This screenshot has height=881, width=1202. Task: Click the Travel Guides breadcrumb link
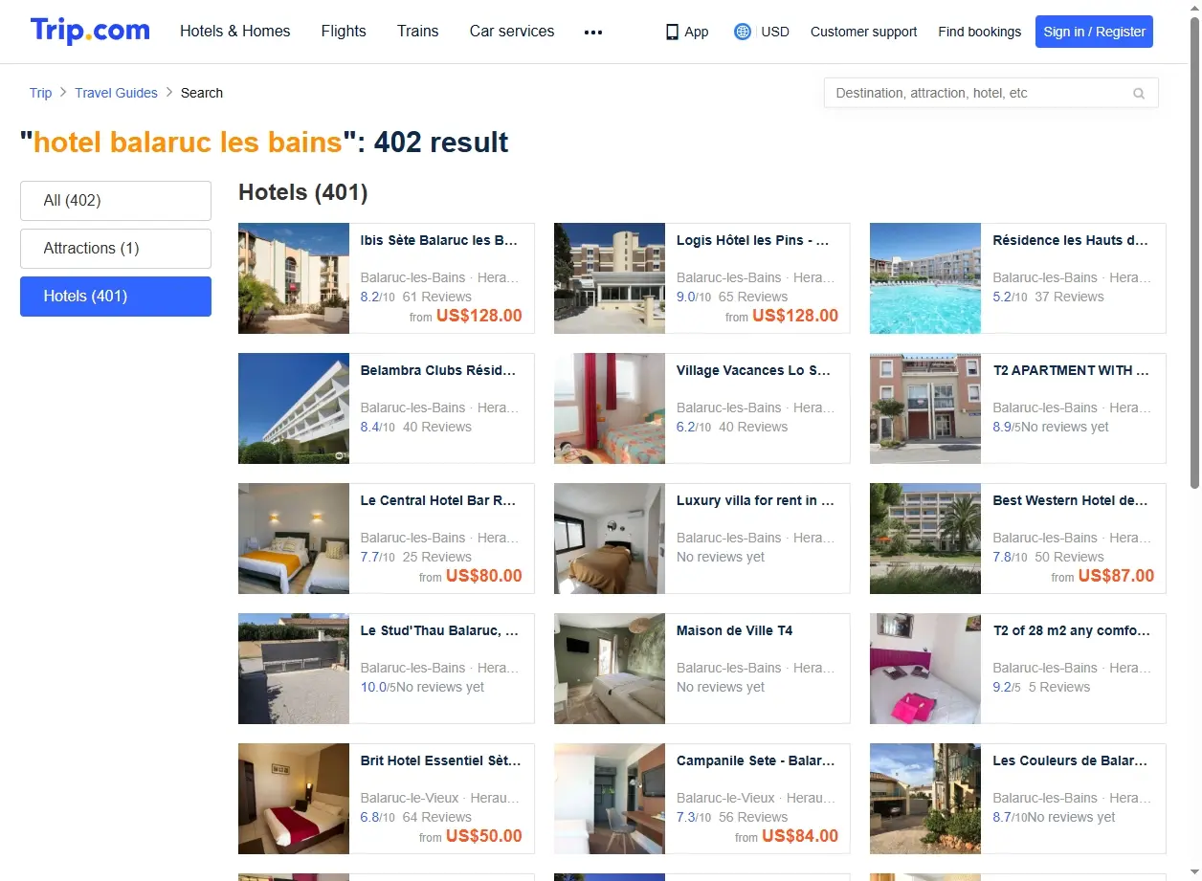(x=116, y=93)
